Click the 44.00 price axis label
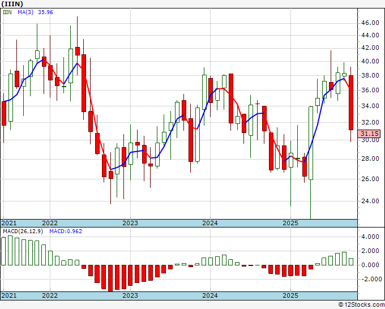This screenshot has height=309, width=385. click(370, 35)
